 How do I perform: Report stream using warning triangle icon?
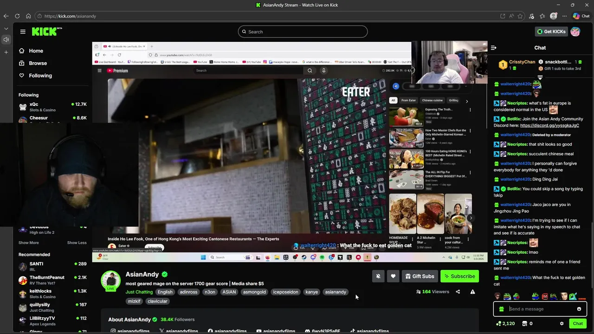pos(472,292)
